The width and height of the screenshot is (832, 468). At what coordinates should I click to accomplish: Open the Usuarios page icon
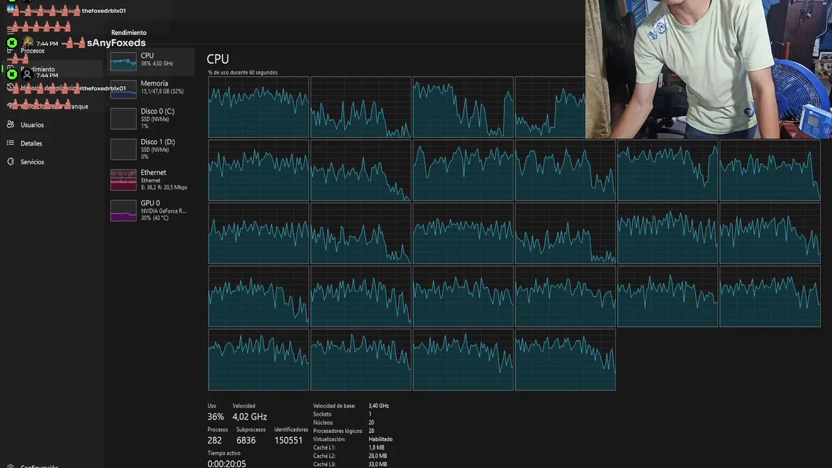[x=10, y=125]
